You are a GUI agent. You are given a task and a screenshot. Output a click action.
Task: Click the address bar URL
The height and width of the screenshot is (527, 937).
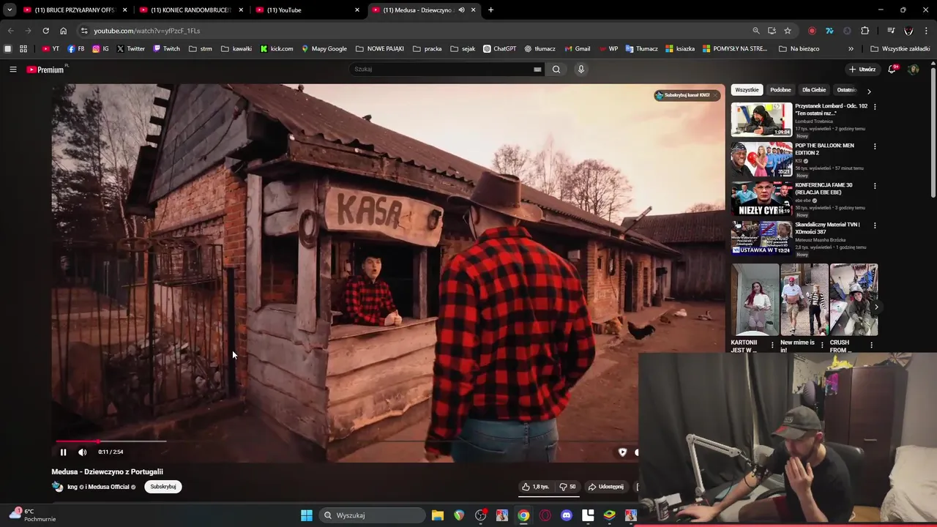click(x=146, y=31)
